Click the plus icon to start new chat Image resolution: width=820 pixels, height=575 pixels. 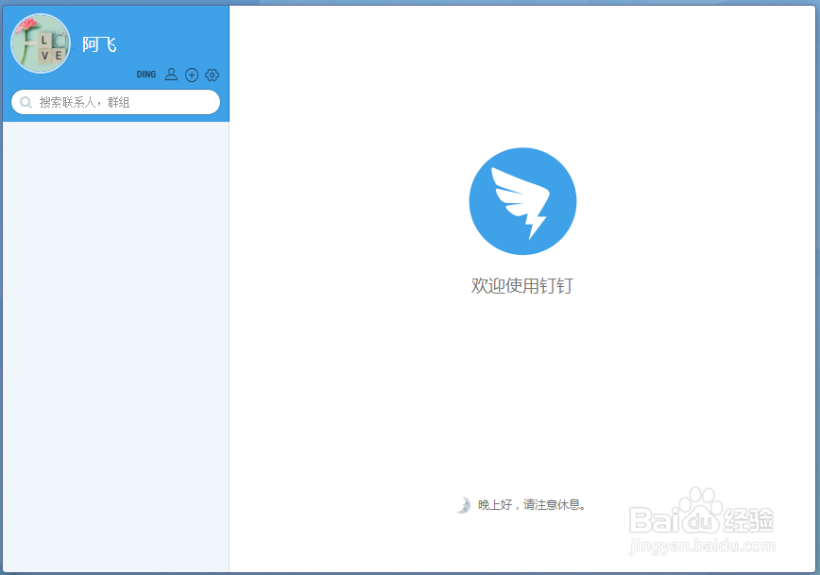(192, 74)
